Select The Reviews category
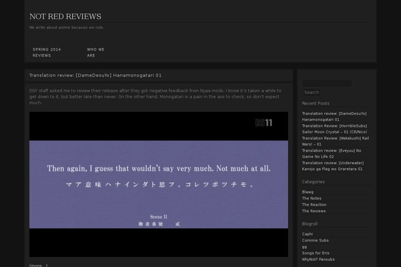The height and width of the screenshot is (267, 401). (314, 211)
